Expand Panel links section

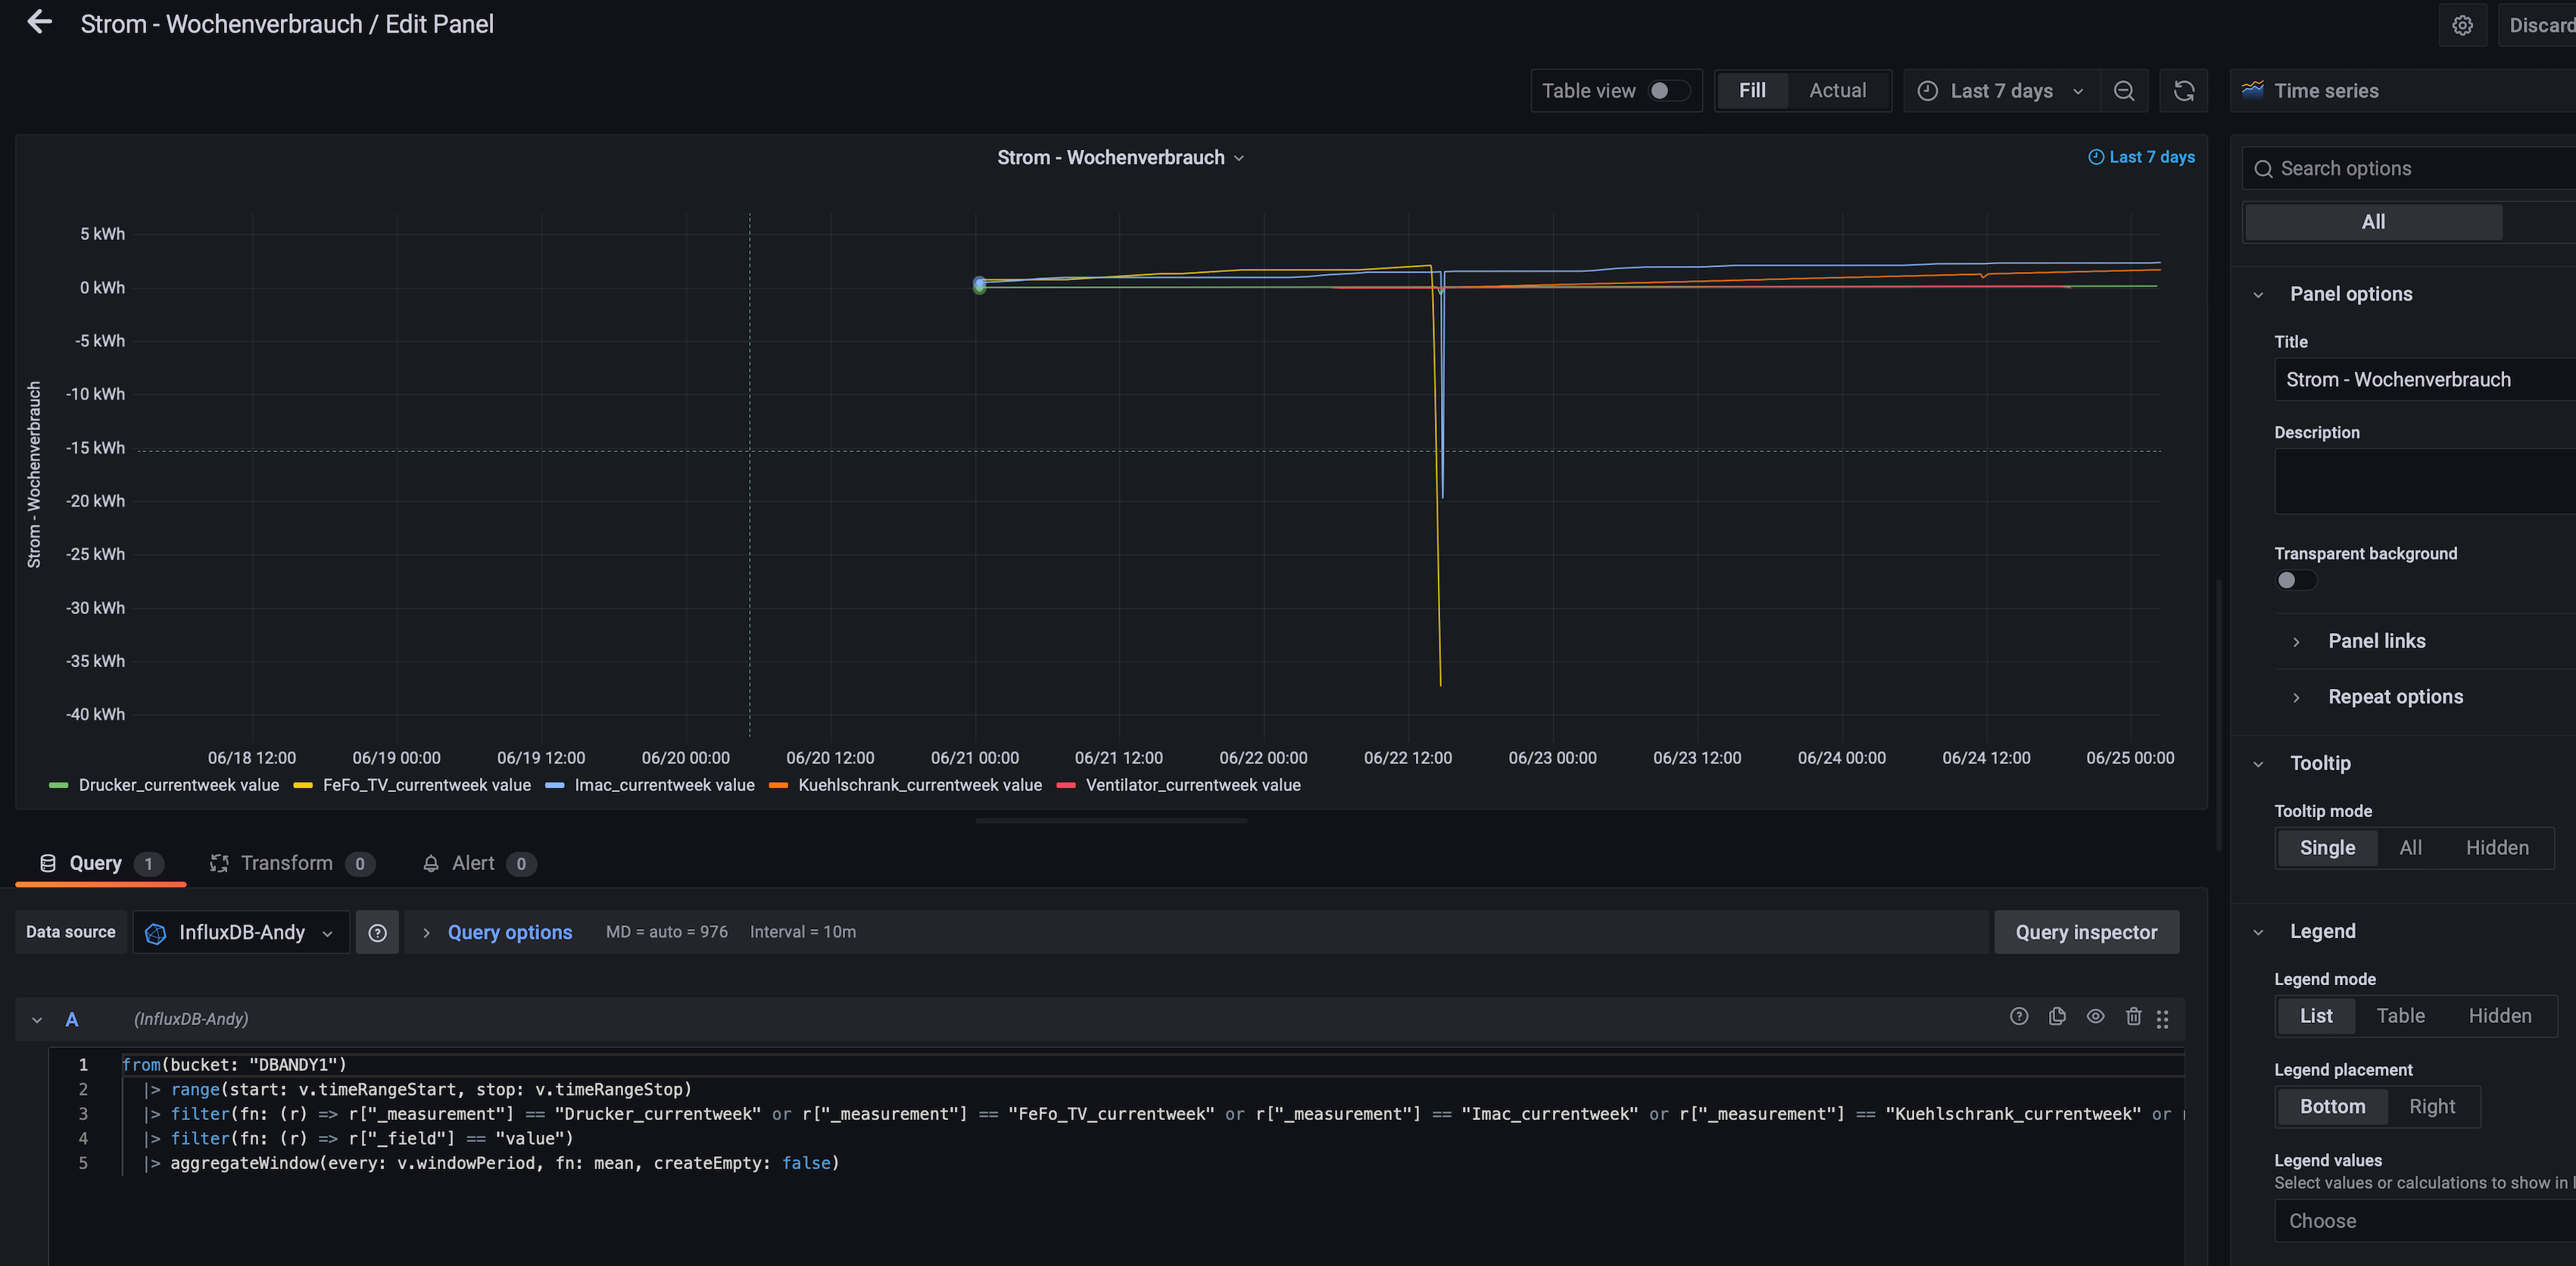[2375, 641]
